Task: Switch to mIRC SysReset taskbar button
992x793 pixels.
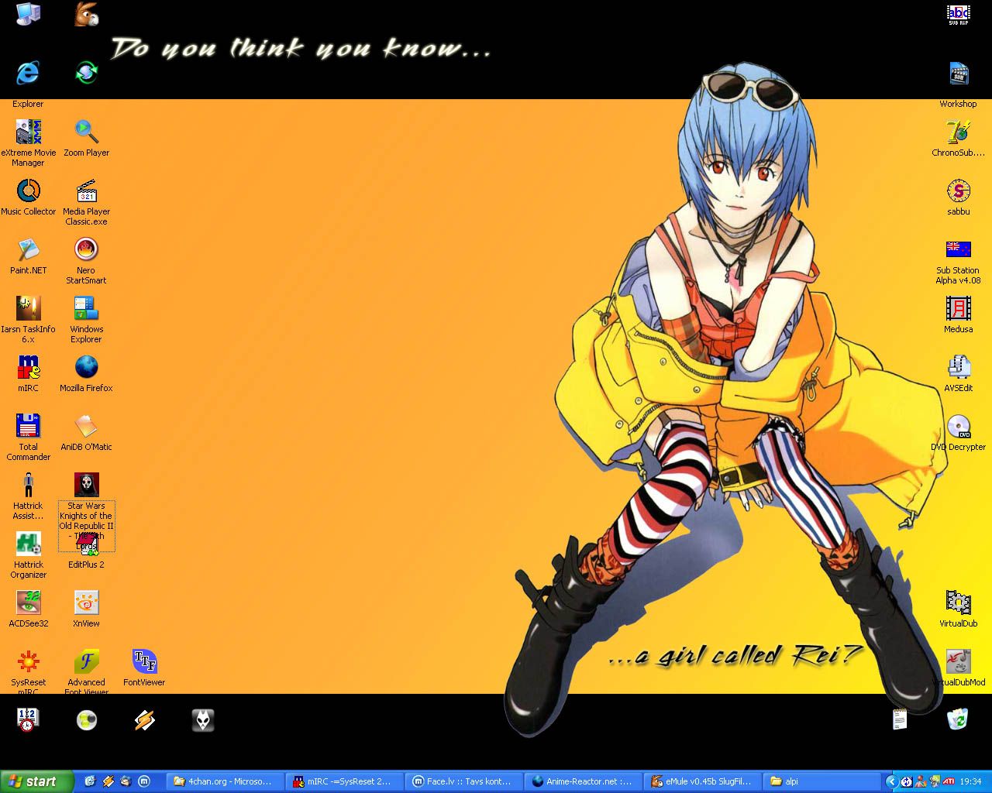Action: (343, 781)
